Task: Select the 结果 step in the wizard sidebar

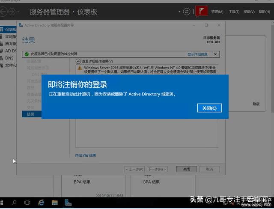Action: [x=32, y=114]
